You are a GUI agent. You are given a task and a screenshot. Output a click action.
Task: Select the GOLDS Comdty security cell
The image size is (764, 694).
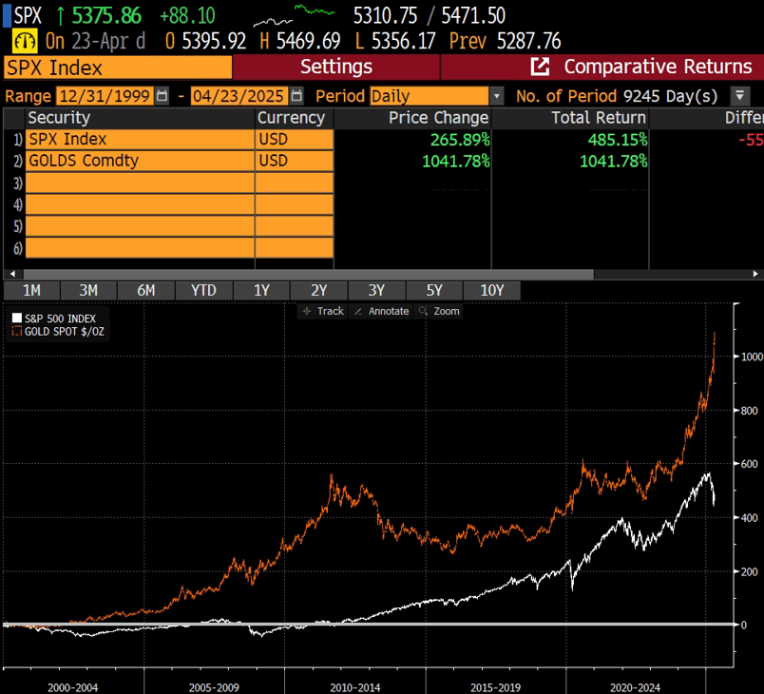(x=140, y=161)
